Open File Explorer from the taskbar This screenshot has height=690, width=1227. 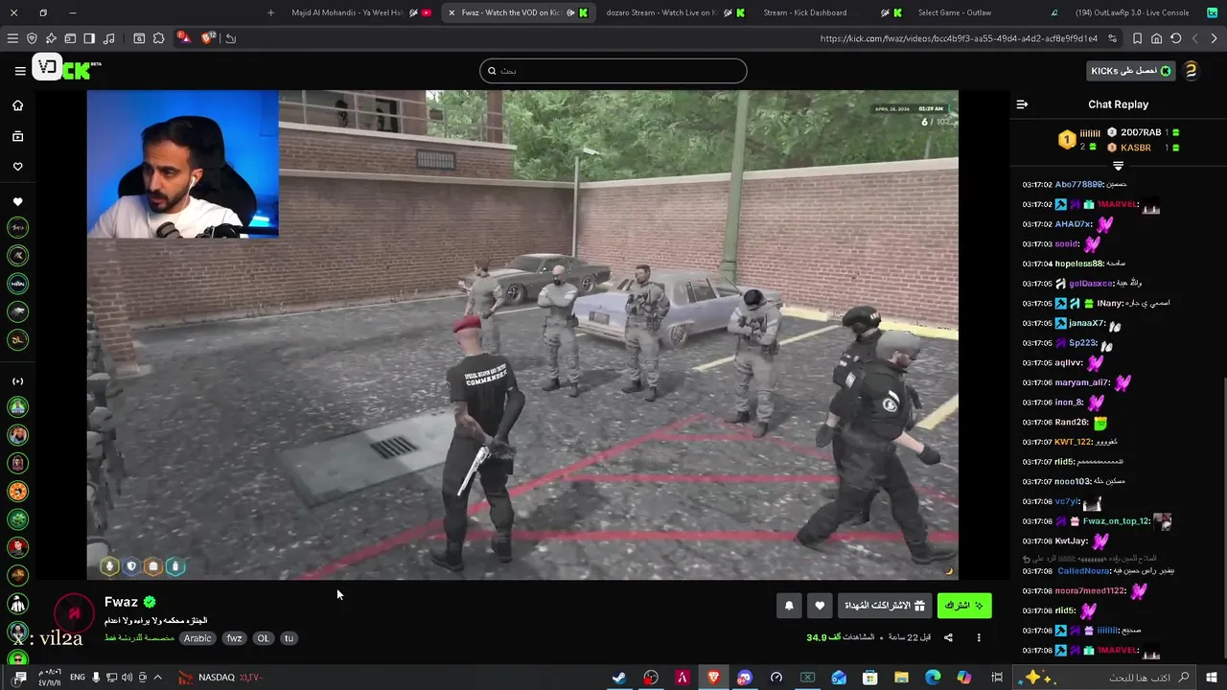click(901, 678)
